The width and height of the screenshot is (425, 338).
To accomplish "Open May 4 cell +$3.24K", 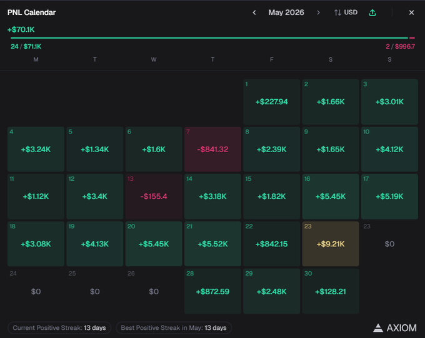I will pyautogui.click(x=36, y=149).
